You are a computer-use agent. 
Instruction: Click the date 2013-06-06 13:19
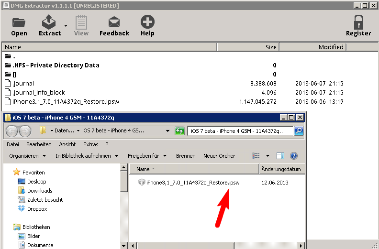pos(319,102)
